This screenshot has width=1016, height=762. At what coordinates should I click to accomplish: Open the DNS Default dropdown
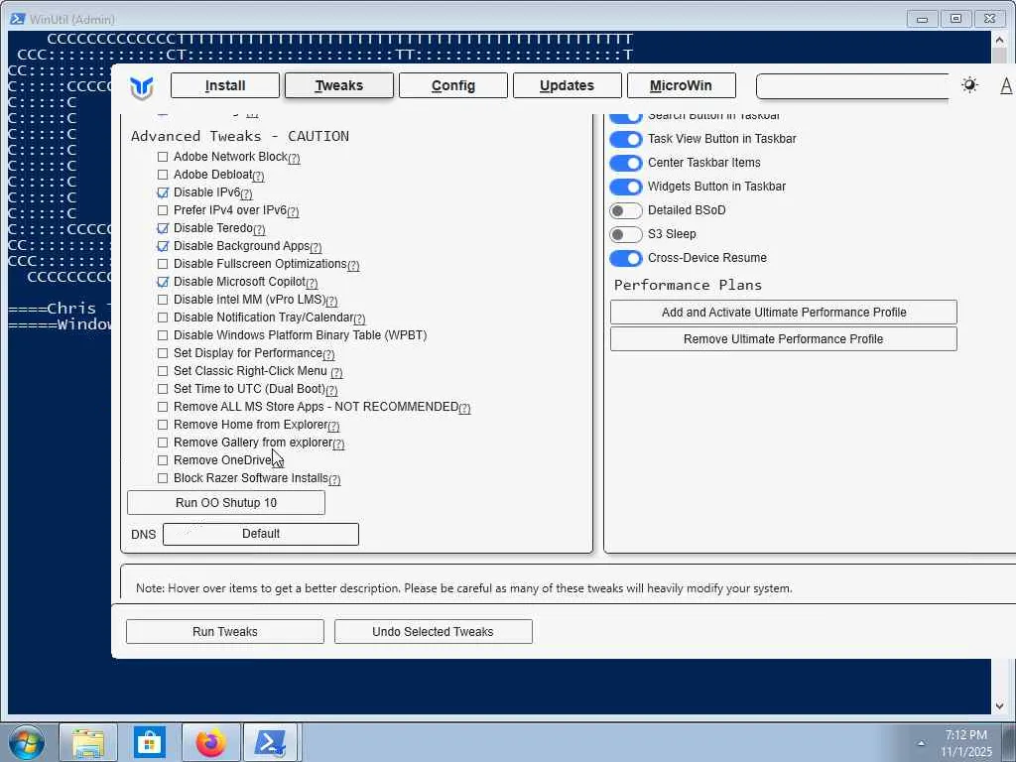point(261,534)
